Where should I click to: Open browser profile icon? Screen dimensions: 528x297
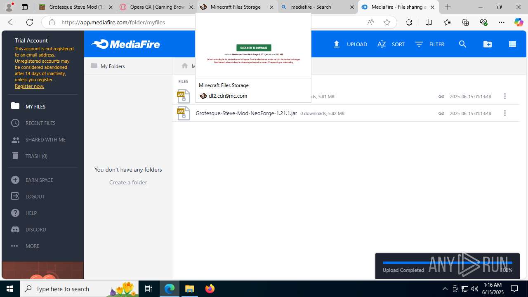[x=9, y=7]
